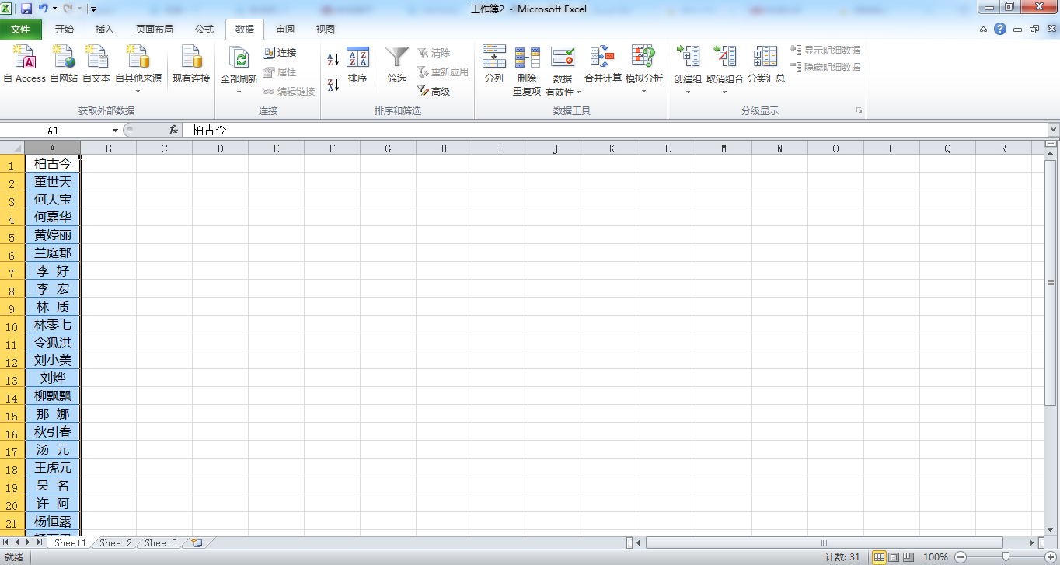Toggle the 自网站 web import icon
The width and height of the screenshot is (1060, 565).
click(x=63, y=66)
